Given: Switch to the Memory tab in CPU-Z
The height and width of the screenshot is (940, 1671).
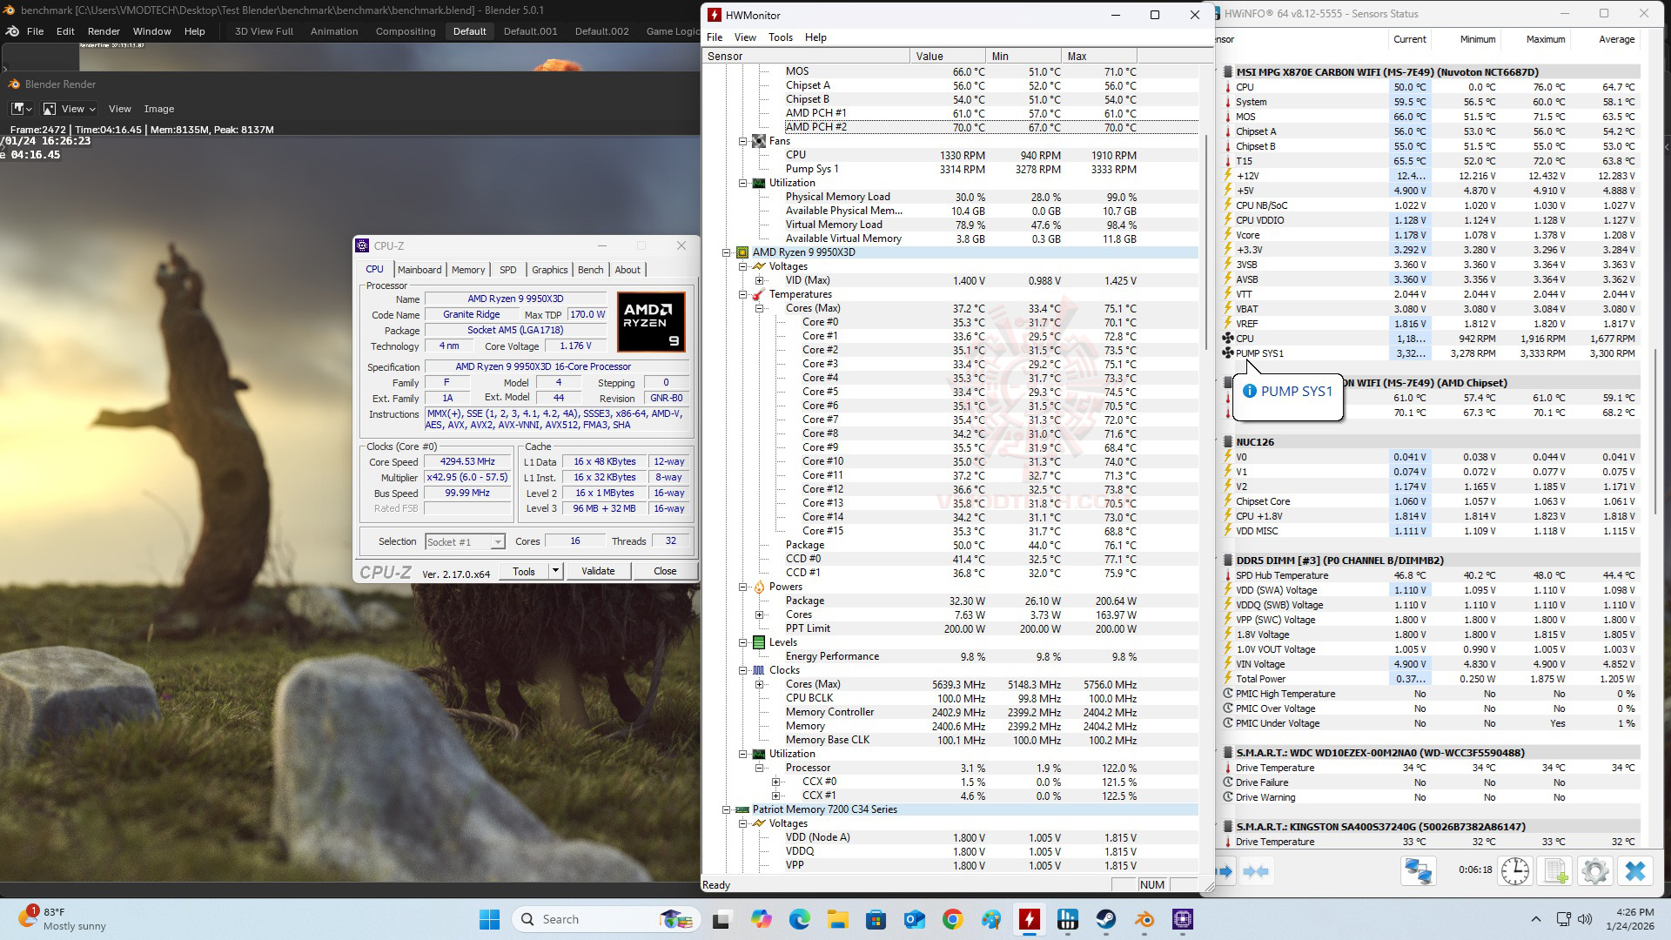Looking at the screenshot, I should tap(467, 270).
